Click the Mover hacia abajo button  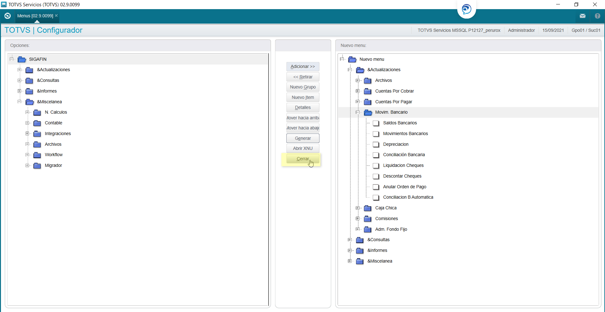click(x=303, y=128)
